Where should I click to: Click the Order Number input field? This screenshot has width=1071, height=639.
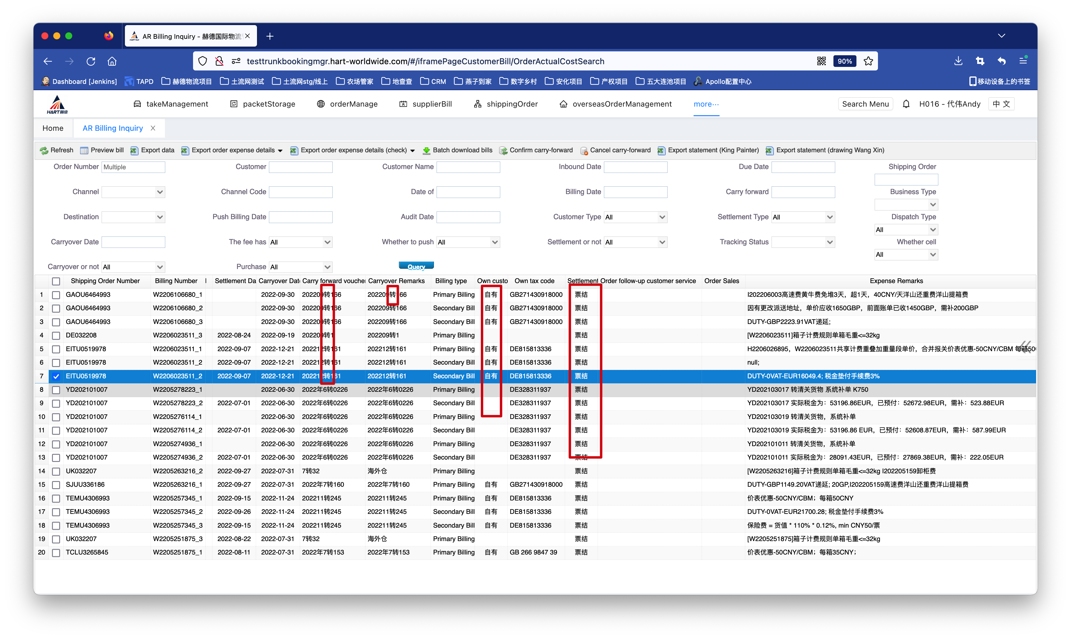tap(133, 167)
